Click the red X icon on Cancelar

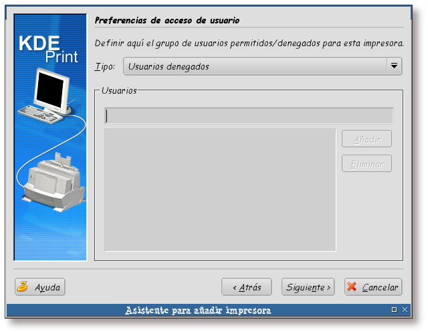(352, 287)
